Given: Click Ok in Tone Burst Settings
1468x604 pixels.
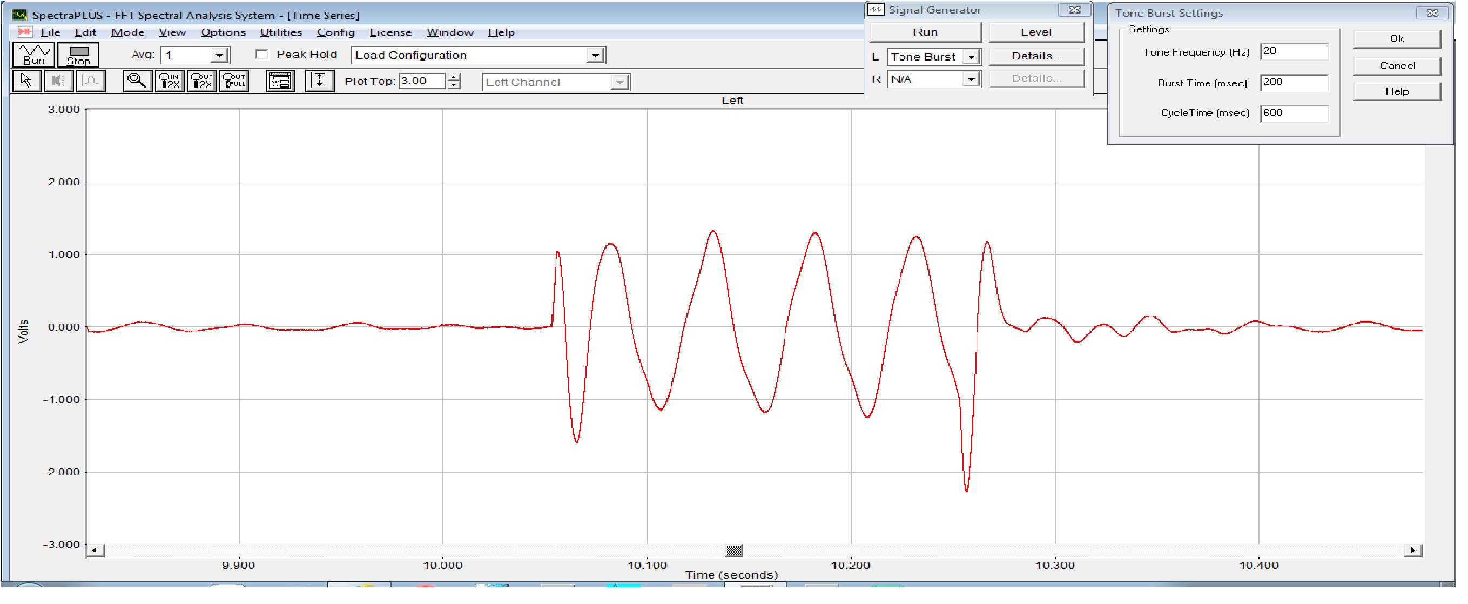Looking at the screenshot, I should point(1397,39).
